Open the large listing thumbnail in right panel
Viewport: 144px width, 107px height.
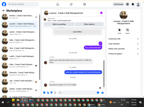(124, 15)
